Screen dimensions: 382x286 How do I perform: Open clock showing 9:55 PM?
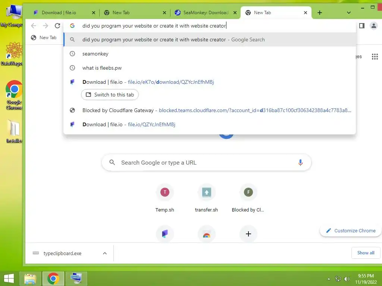tap(366, 279)
